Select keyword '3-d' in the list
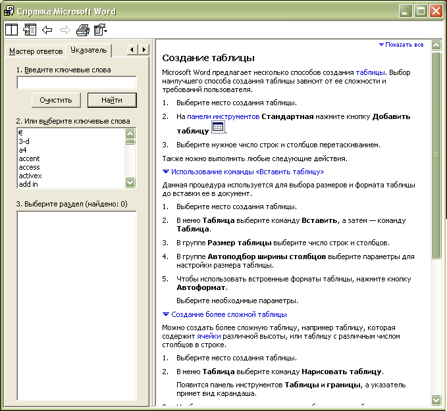Image resolution: width=447 pixels, height=411 pixels. (71, 141)
